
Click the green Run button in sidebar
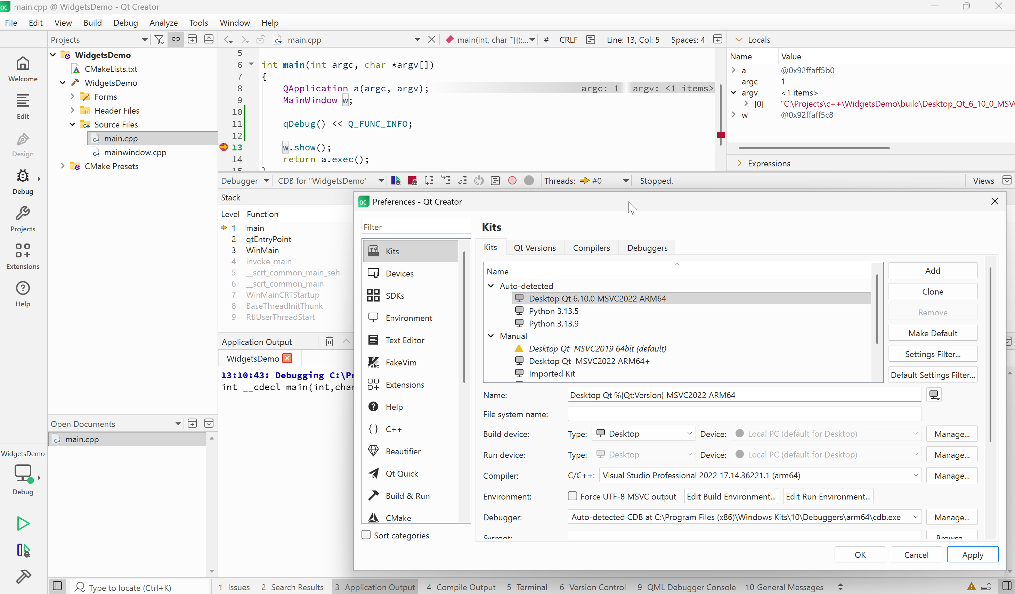click(x=23, y=523)
